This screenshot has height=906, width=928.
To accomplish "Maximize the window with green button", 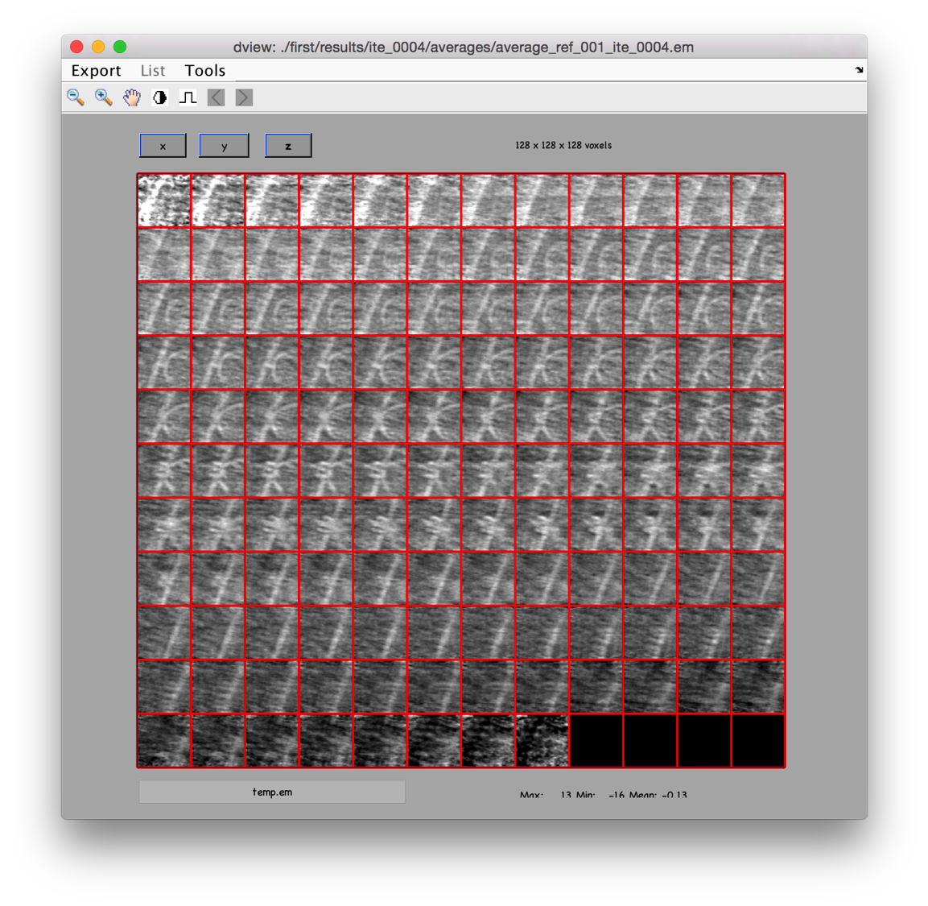I will pyautogui.click(x=120, y=47).
